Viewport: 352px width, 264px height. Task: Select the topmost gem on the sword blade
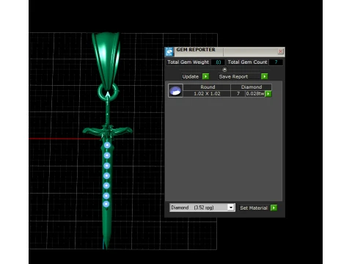tap(107, 145)
